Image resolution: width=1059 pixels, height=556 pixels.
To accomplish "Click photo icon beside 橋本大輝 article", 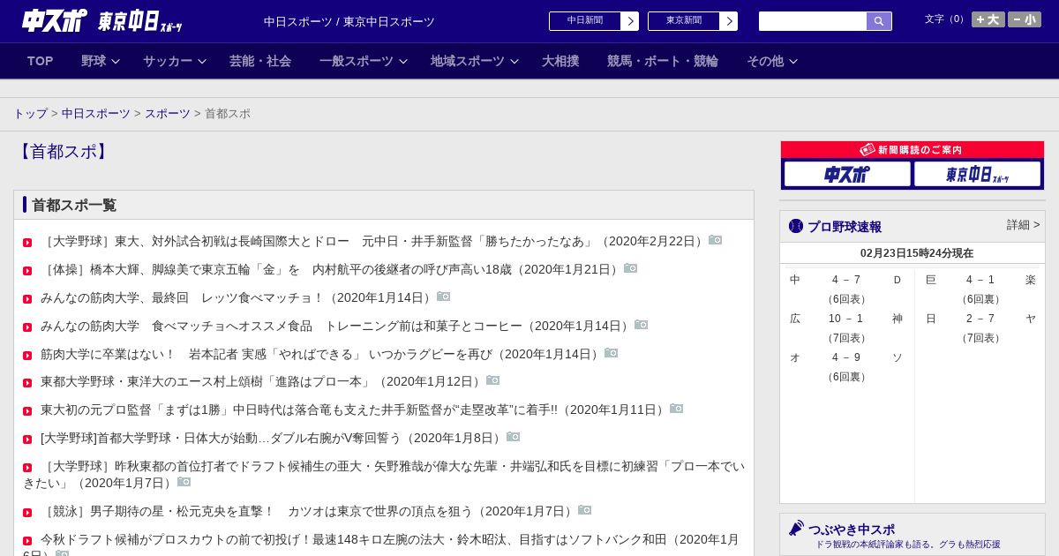I will (631, 268).
